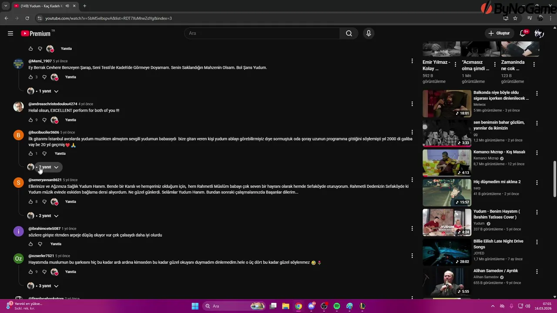Like the comment by @bucibuciler3606
Screen dimensions: 557x313
(30, 153)
